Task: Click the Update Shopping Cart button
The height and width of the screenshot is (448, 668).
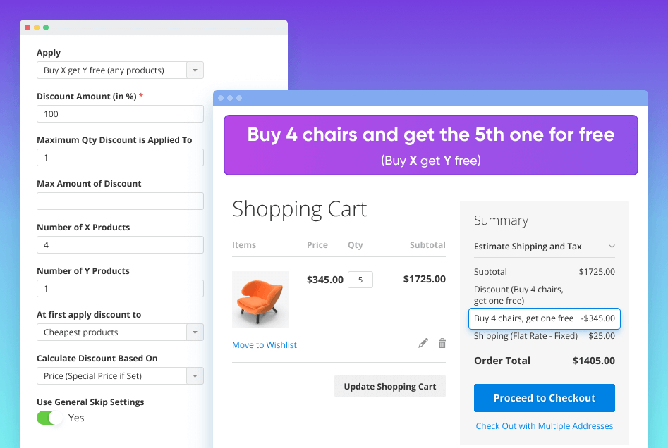Action: (389, 387)
